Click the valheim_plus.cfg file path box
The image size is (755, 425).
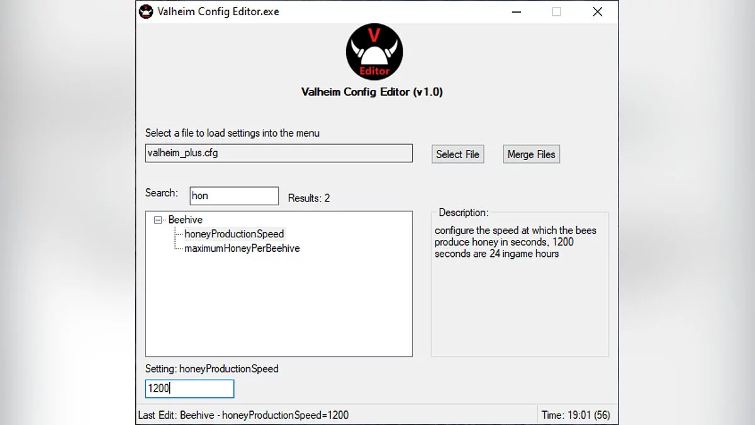coord(279,153)
